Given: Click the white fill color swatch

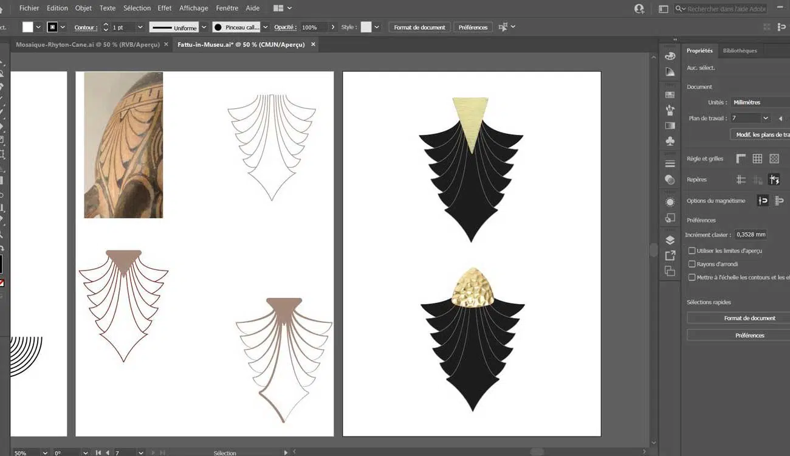Looking at the screenshot, I should pos(28,27).
